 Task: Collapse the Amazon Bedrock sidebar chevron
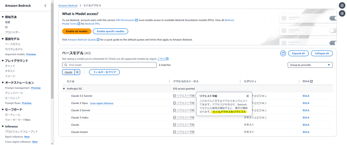tap(45, 5)
